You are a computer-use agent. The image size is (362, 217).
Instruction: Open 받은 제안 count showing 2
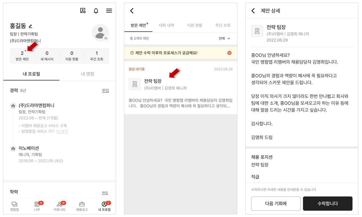(x=22, y=56)
